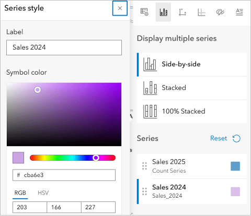Choose Stacked series display option
Screen dimensions: 251x216
tap(192, 88)
